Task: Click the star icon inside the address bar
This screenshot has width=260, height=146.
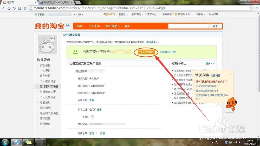Action: click(251, 8)
